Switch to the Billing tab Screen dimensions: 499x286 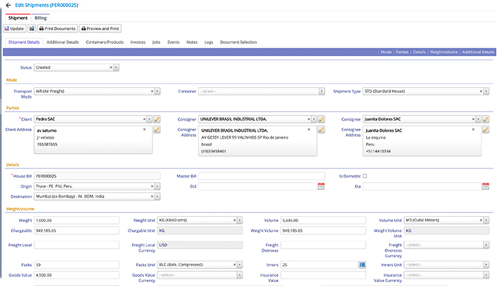40,18
